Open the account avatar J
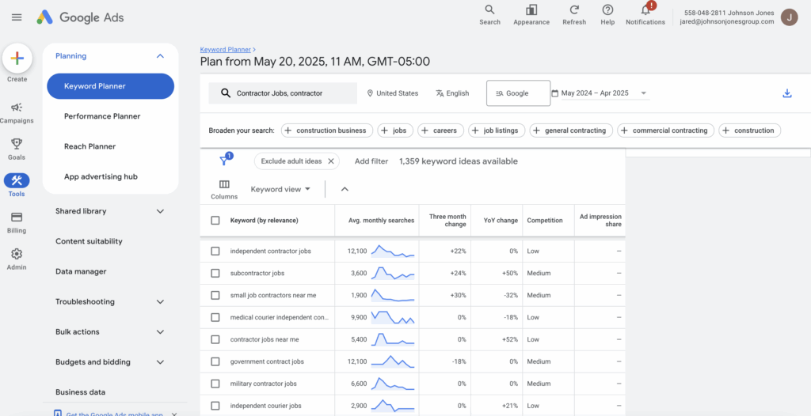This screenshot has height=416, width=811. click(790, 17)
